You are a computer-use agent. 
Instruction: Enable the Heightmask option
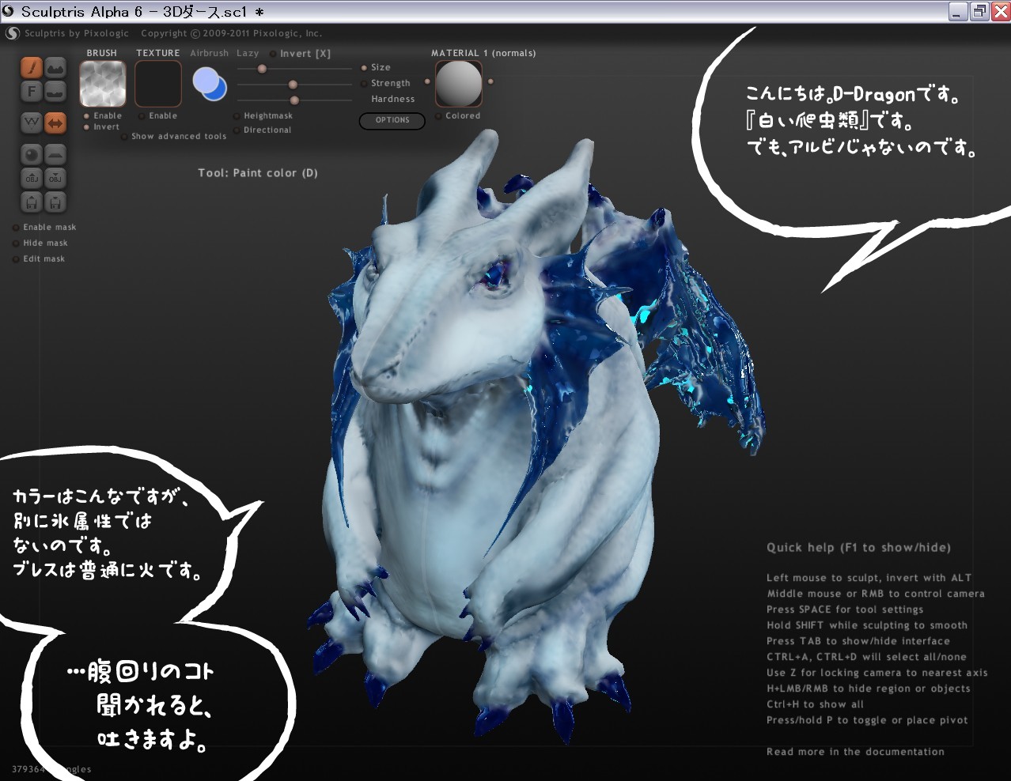(x=237, y=116)
